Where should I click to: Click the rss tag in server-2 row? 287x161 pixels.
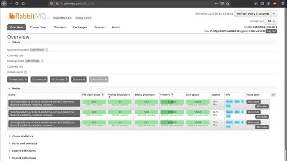pos(228,127)
